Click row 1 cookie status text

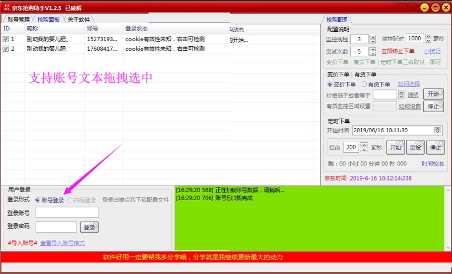(165, 39)
